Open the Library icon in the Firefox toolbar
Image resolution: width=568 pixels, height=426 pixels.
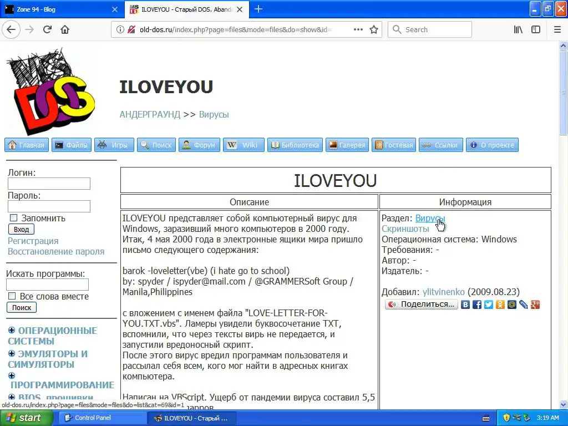pos(518,30)
